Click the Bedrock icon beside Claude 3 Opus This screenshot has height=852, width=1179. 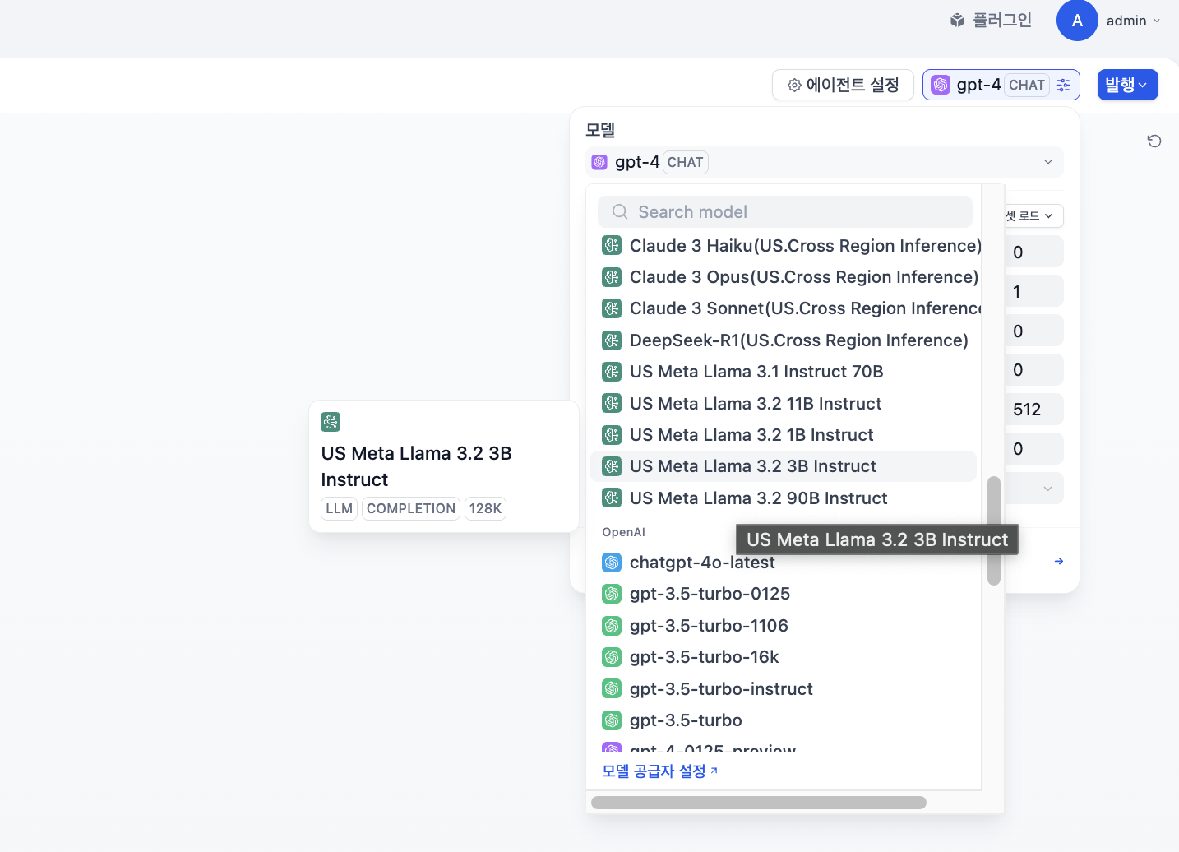[x=612, y=277]
